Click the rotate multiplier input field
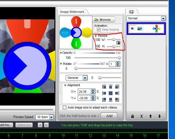 [112, 64]
